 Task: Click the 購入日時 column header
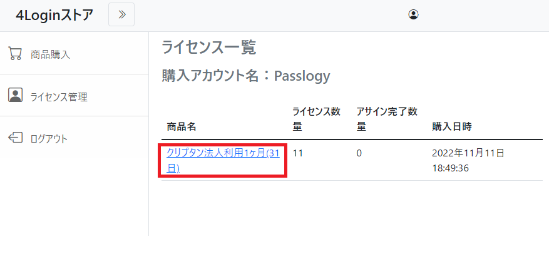[x=452, y=127]
